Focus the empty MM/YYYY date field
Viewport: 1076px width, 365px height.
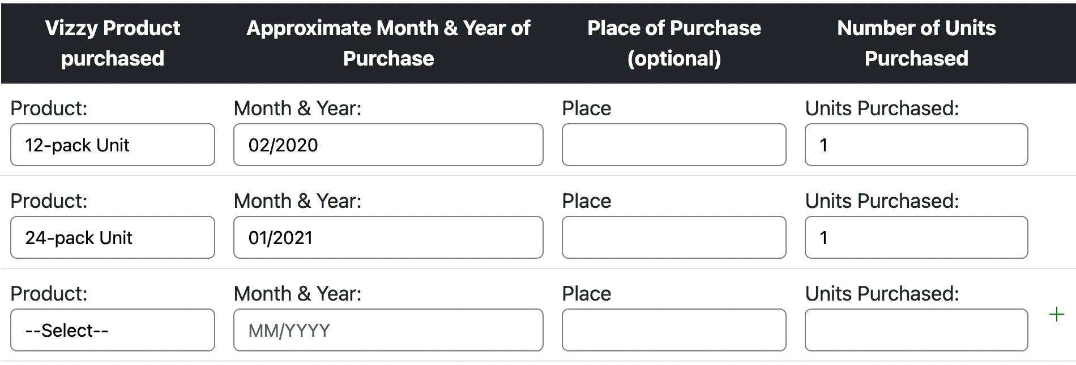(388, 330)
